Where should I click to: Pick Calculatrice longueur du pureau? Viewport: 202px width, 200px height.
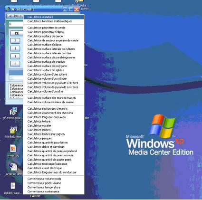(54, 117)
